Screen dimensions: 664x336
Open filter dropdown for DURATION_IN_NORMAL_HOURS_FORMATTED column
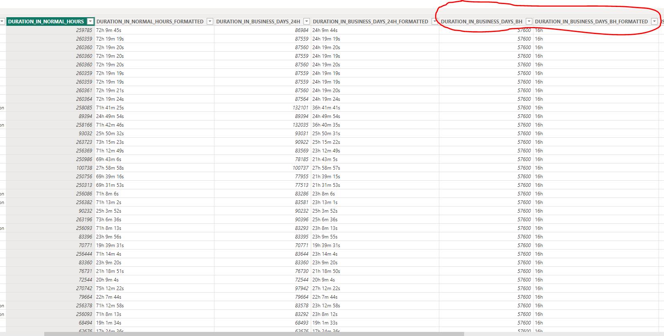210,21
